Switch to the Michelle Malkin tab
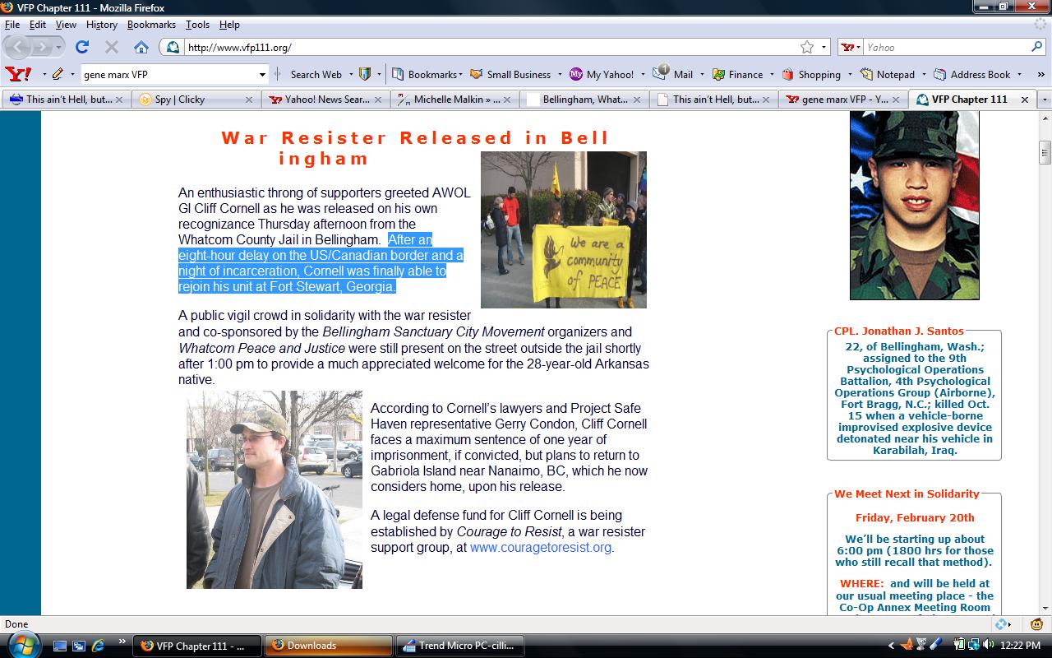 coord(457,100)
